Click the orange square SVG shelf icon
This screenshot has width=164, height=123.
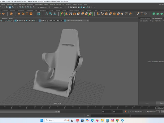click(31, 14)
